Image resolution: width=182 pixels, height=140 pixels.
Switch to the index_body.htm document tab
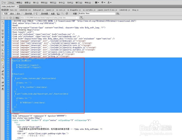tap(8, 7)
